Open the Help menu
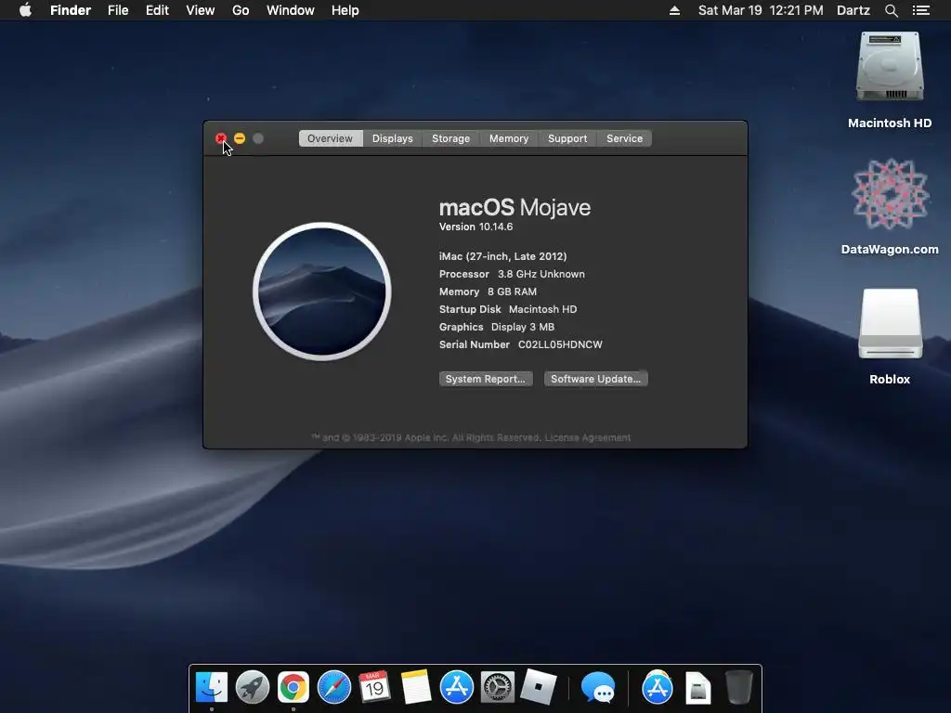The width and height of the screenshot is (951, 713). coord(345,10)
